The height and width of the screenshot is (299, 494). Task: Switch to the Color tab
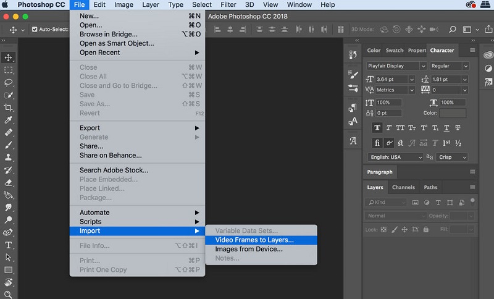tap(374, 51)
